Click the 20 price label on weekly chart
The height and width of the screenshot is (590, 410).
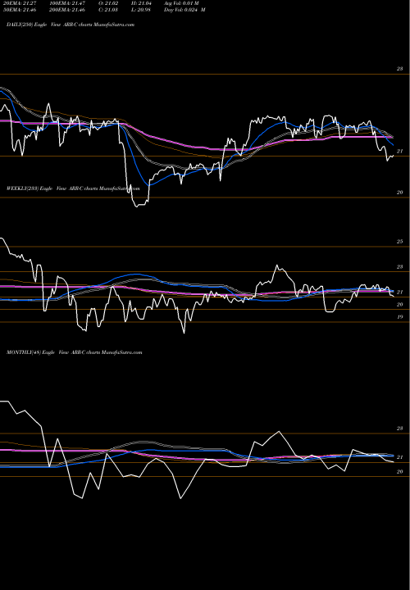(400, 304)
